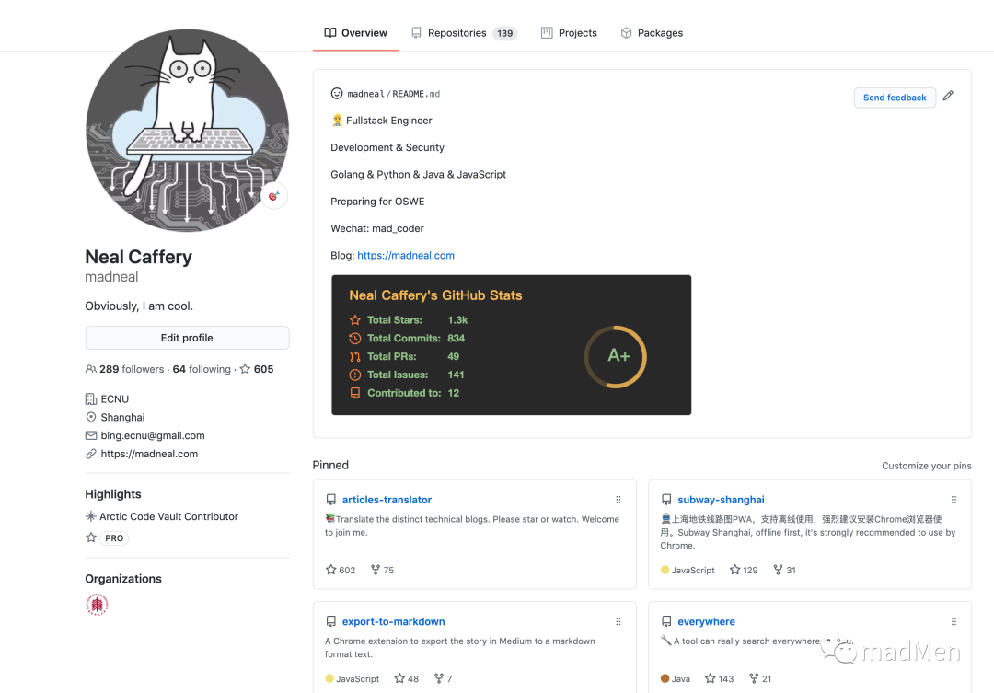Open the sidebar website https://madneal.com link
994x693 pixels.
(149, 454)
